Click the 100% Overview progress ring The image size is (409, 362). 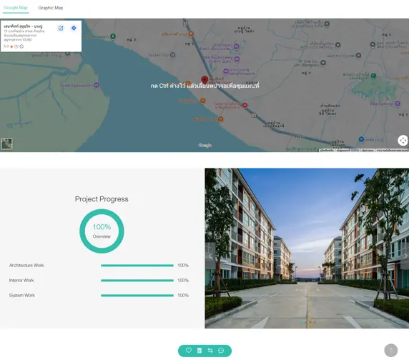[x=102, y=231]
